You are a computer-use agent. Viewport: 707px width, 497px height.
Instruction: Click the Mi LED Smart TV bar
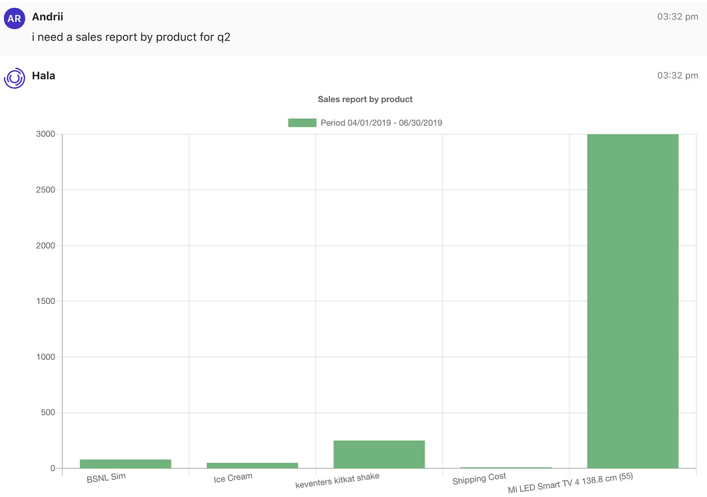pos(632,301)
